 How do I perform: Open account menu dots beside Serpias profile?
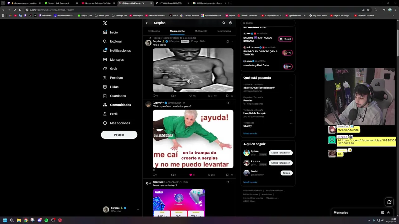(138, 210)
